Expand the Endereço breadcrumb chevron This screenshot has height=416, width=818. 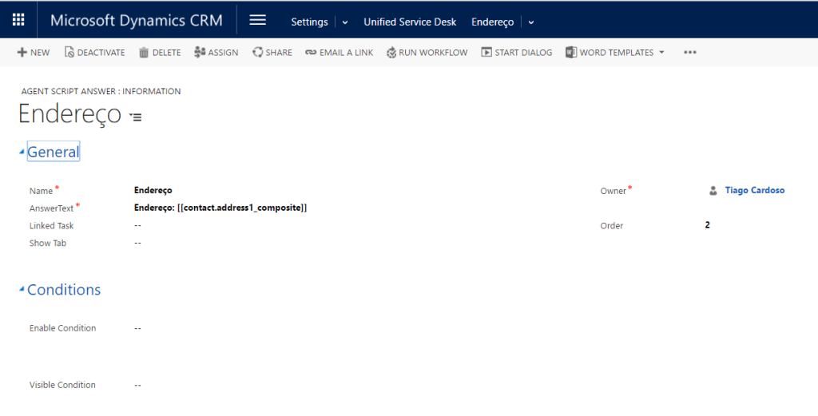[x=531, y=22]
